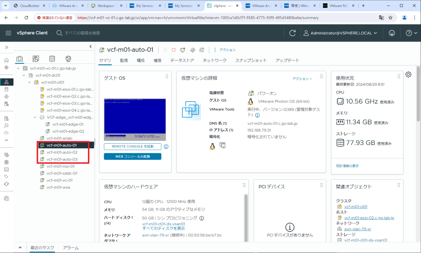Click the guest OS console thumbnail
The width and height of the screenshot is (421, 253).
coord(135,119)
